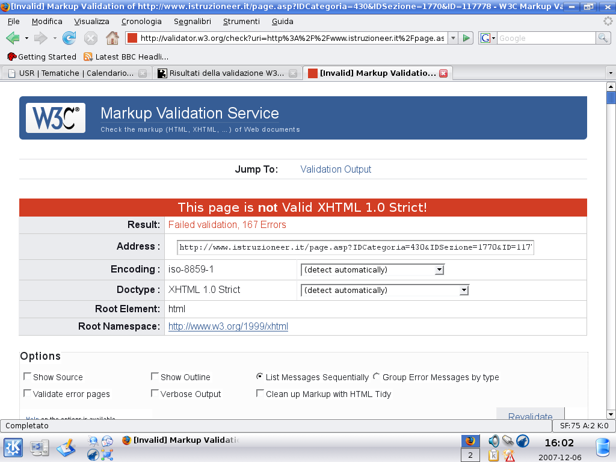Enable the Show Outline checkbox
Viewport: 616px width, 462px height.
tap(155, 377)
